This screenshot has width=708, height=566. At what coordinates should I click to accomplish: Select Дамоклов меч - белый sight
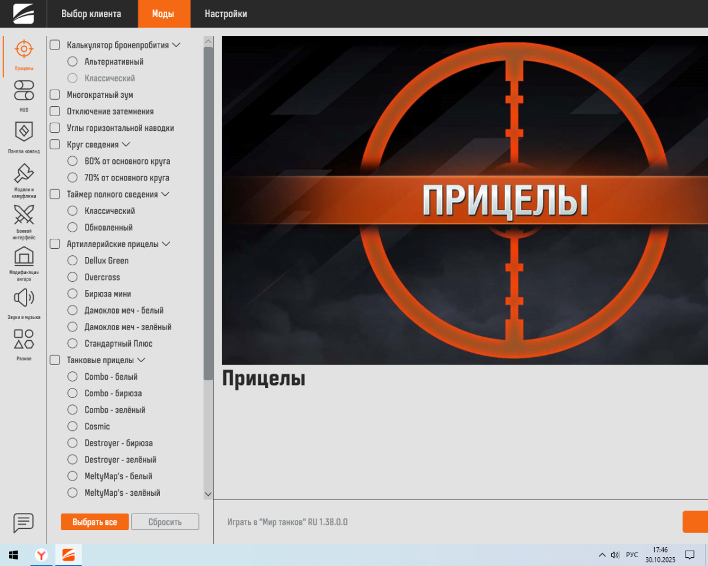tap(73, 310)
